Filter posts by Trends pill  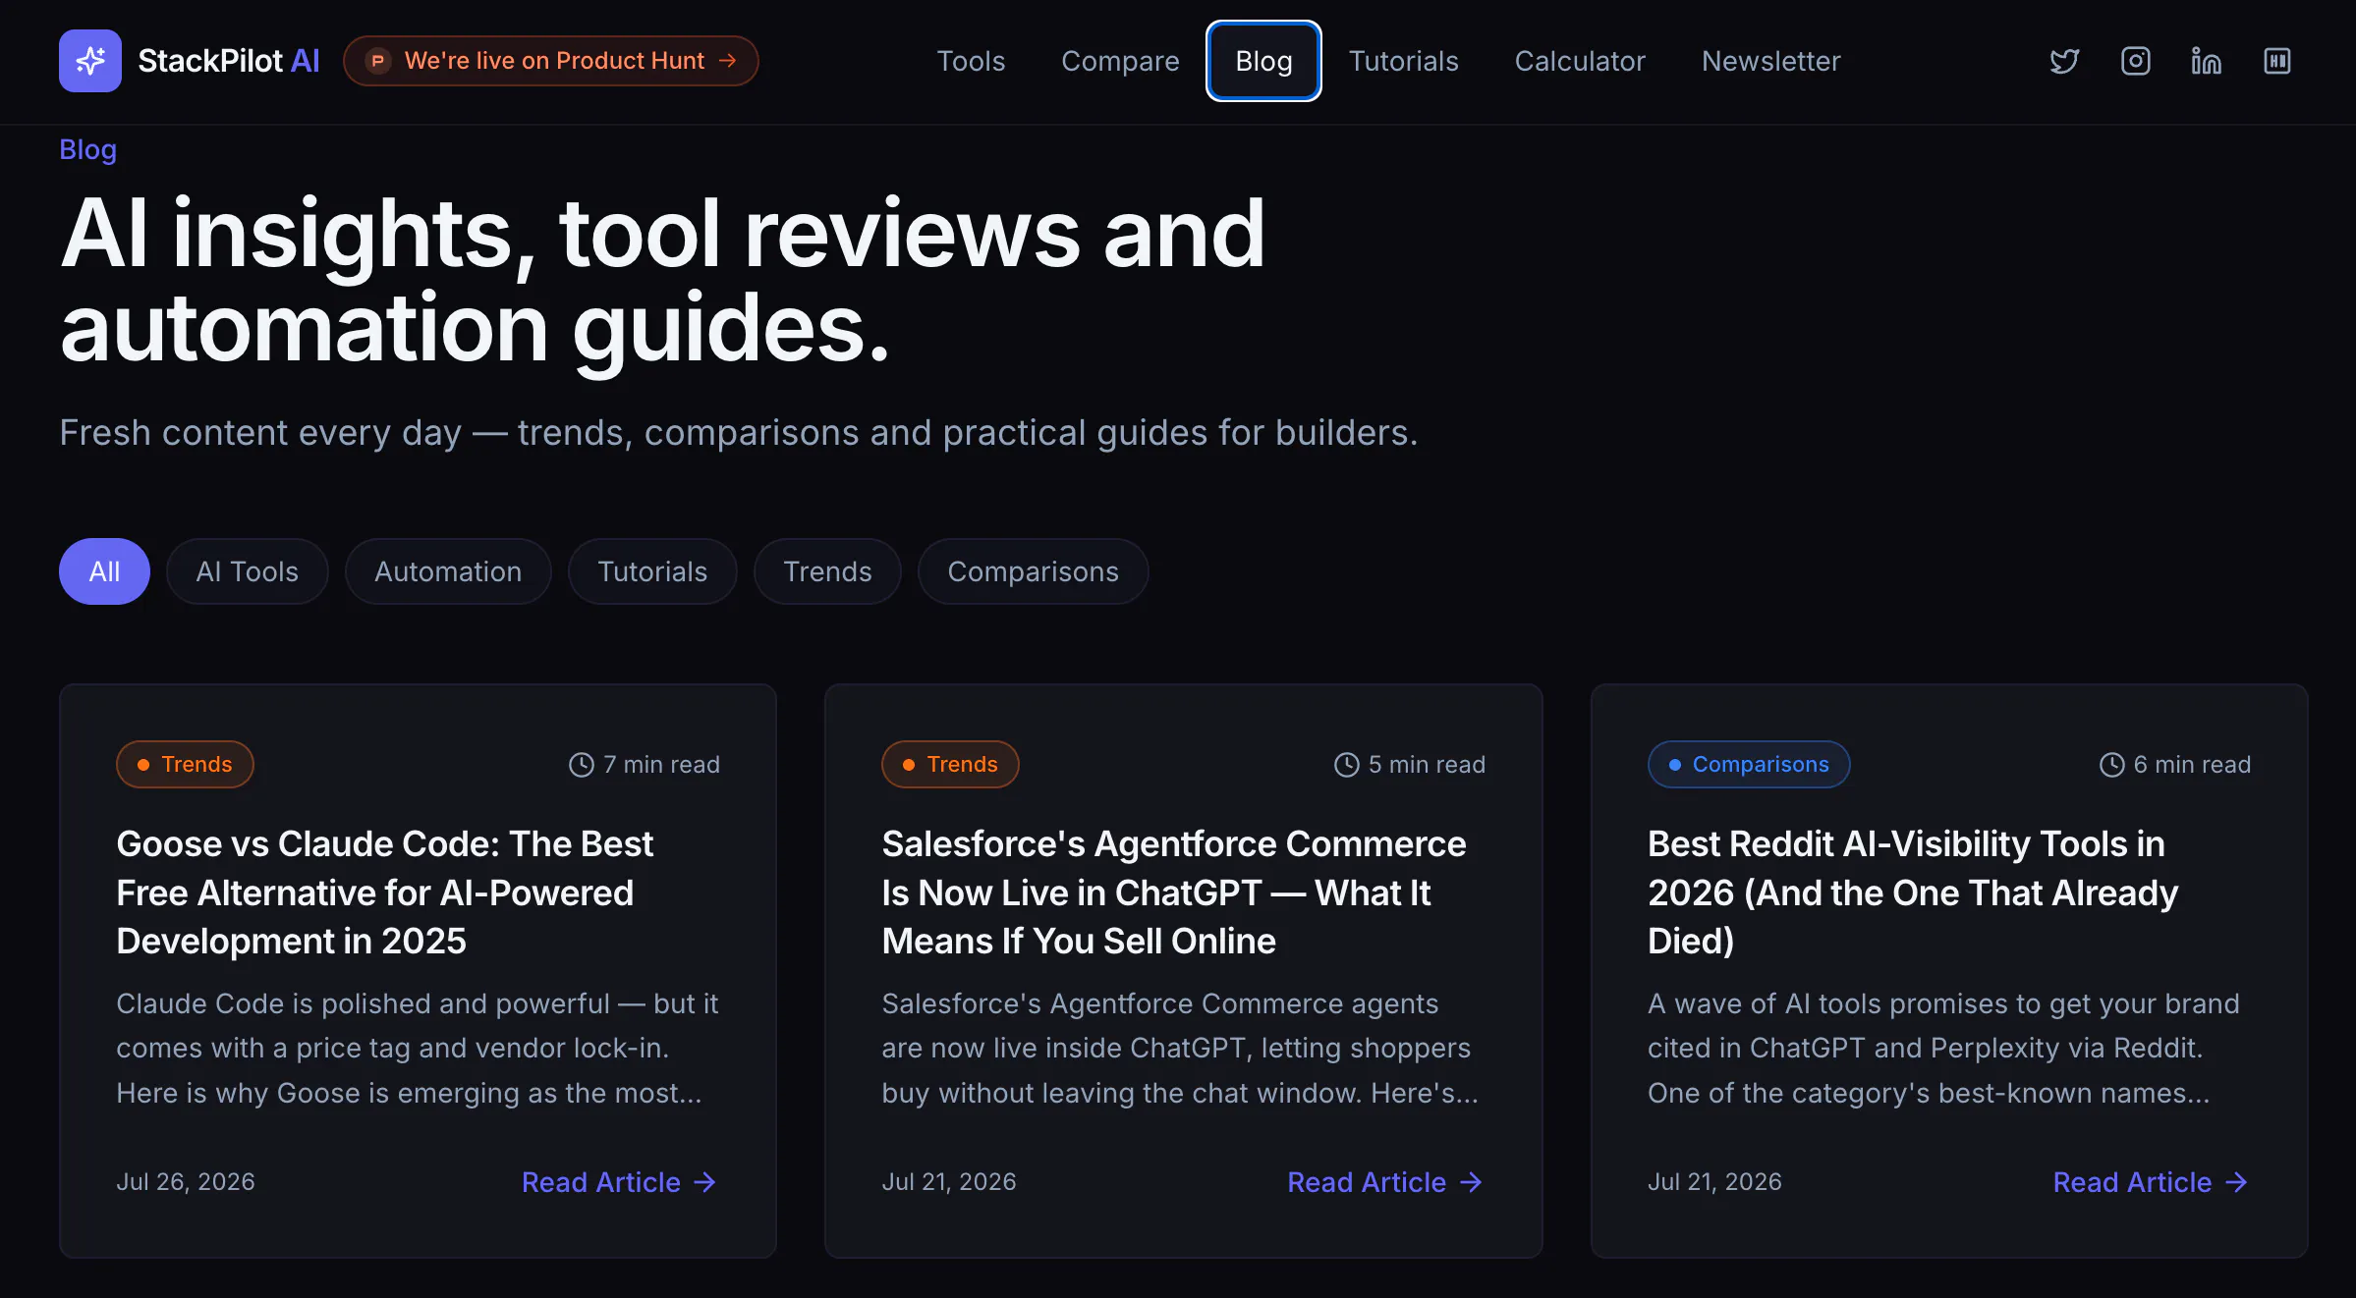(x=827, y=571)
